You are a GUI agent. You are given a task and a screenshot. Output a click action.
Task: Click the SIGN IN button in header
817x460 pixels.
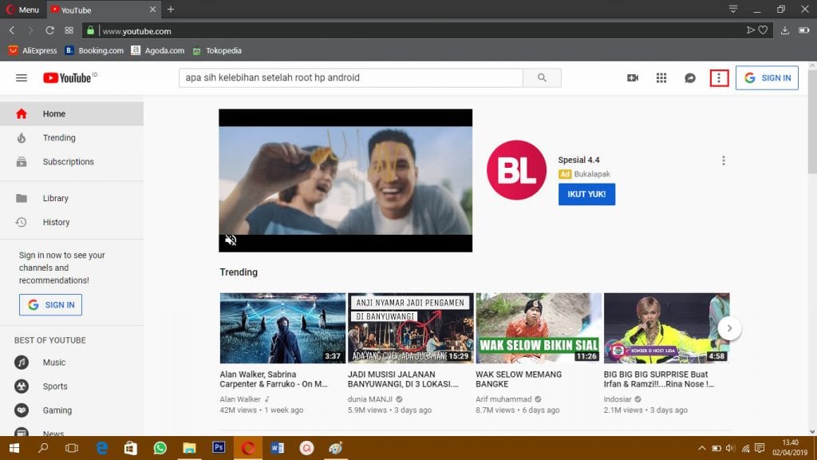tap(767, 77)
